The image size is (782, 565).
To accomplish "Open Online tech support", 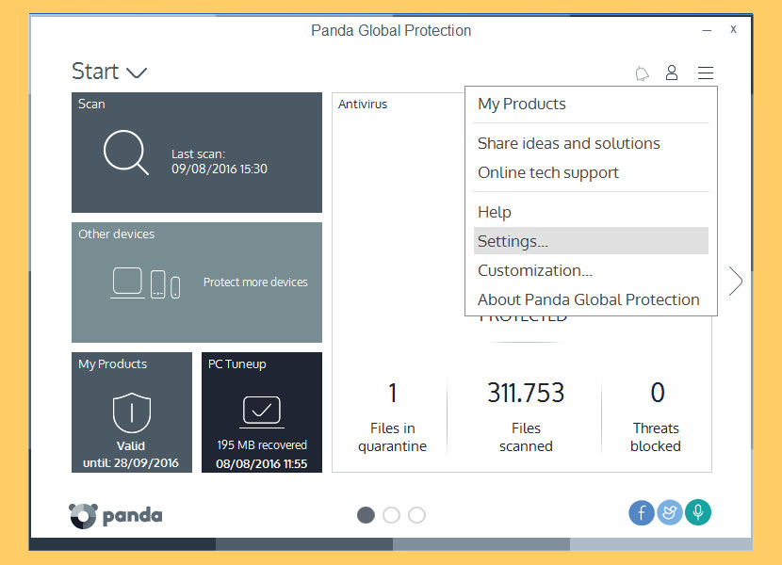I will (x=548, y=172).
